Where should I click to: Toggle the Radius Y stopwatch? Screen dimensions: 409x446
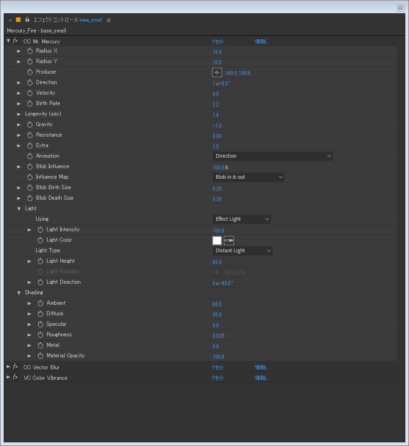pos(30,62)
